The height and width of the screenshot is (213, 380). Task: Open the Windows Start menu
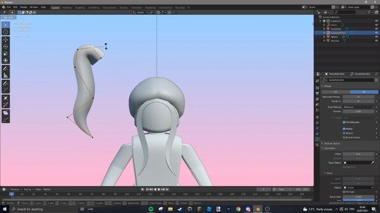(4, 209)
